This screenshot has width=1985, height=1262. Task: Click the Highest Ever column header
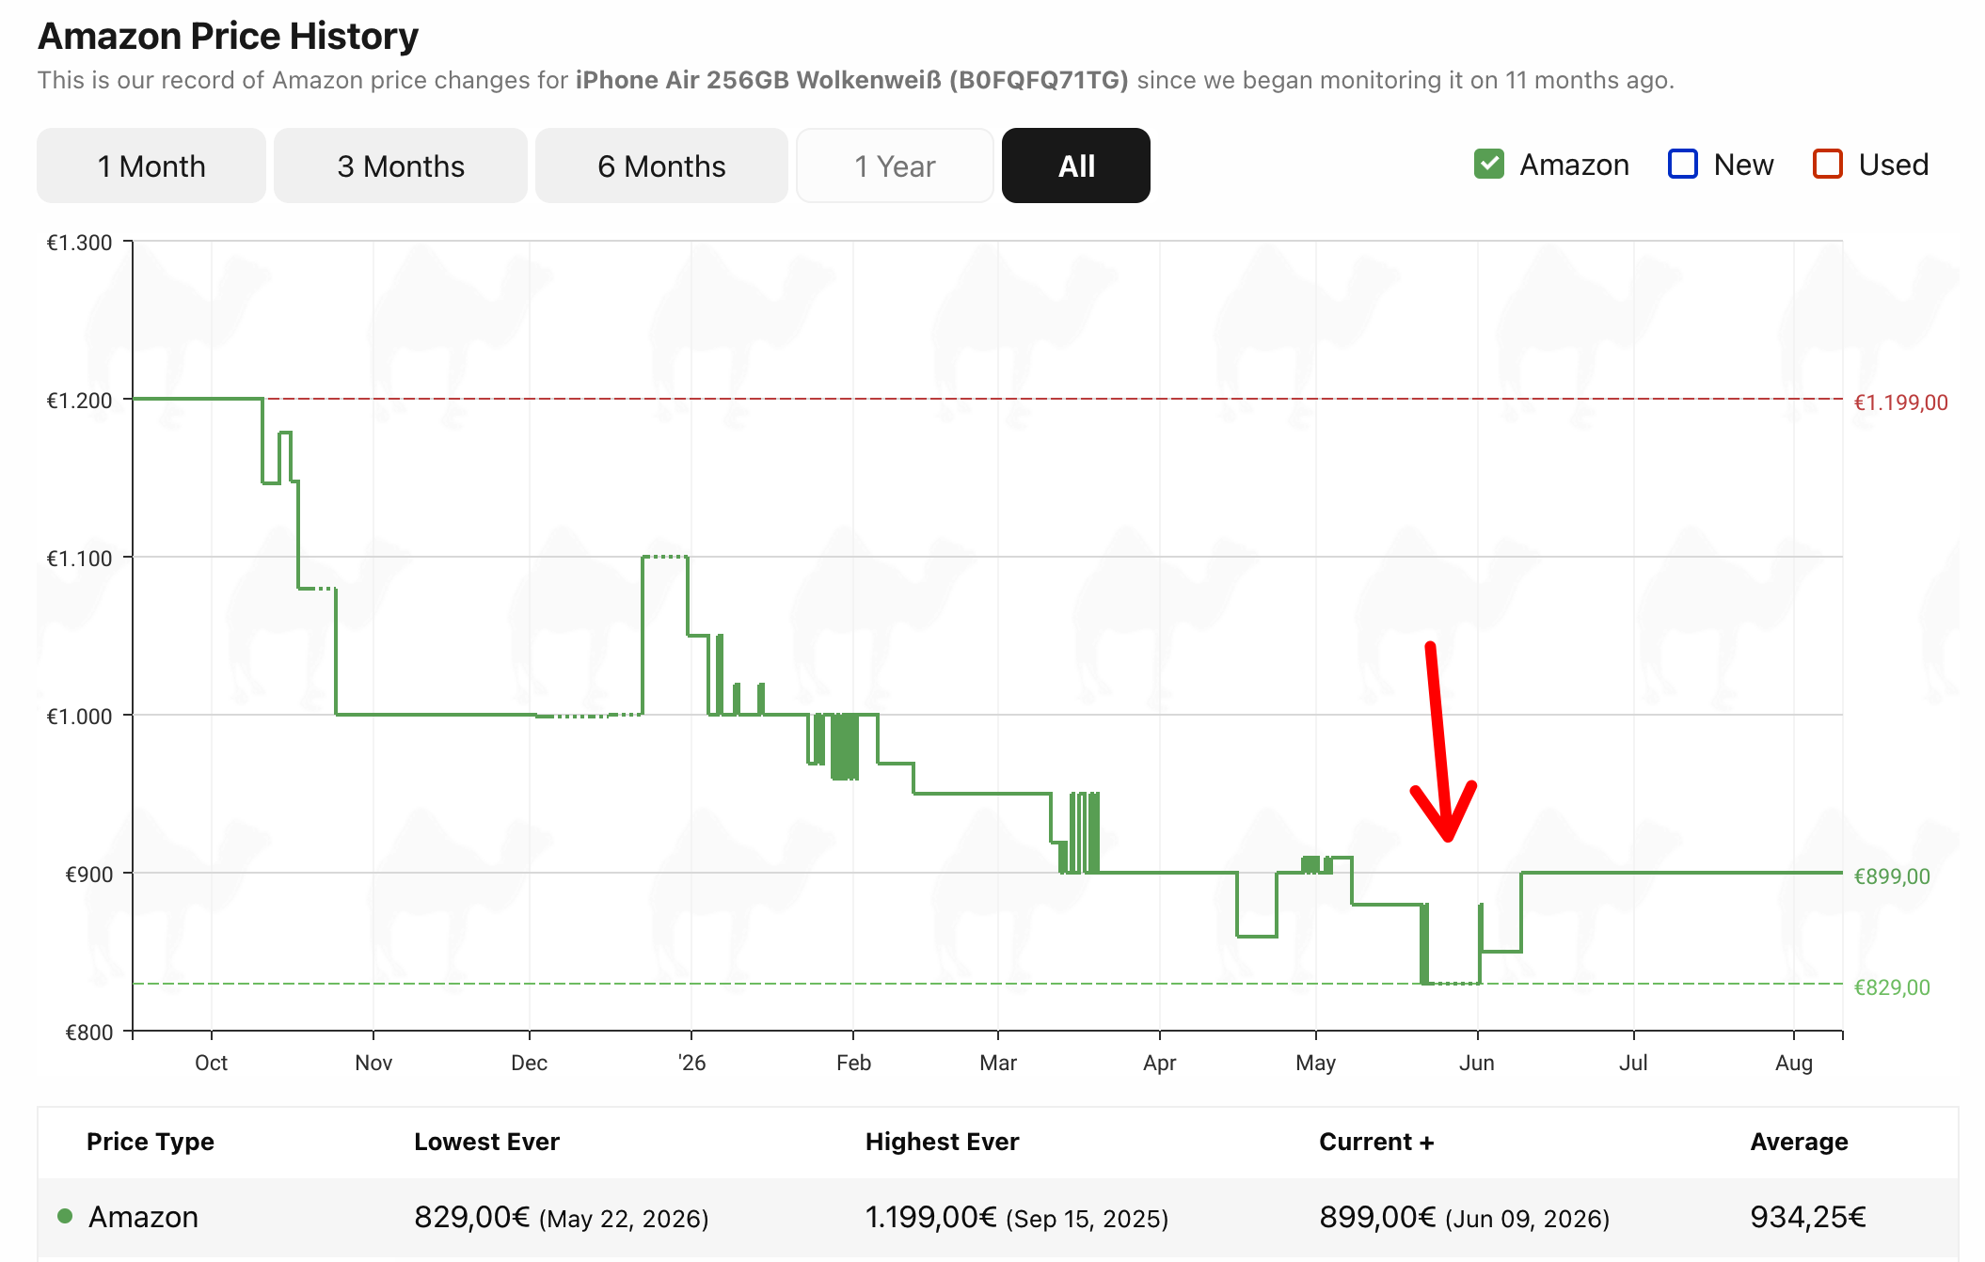[x=942, y=1142]
